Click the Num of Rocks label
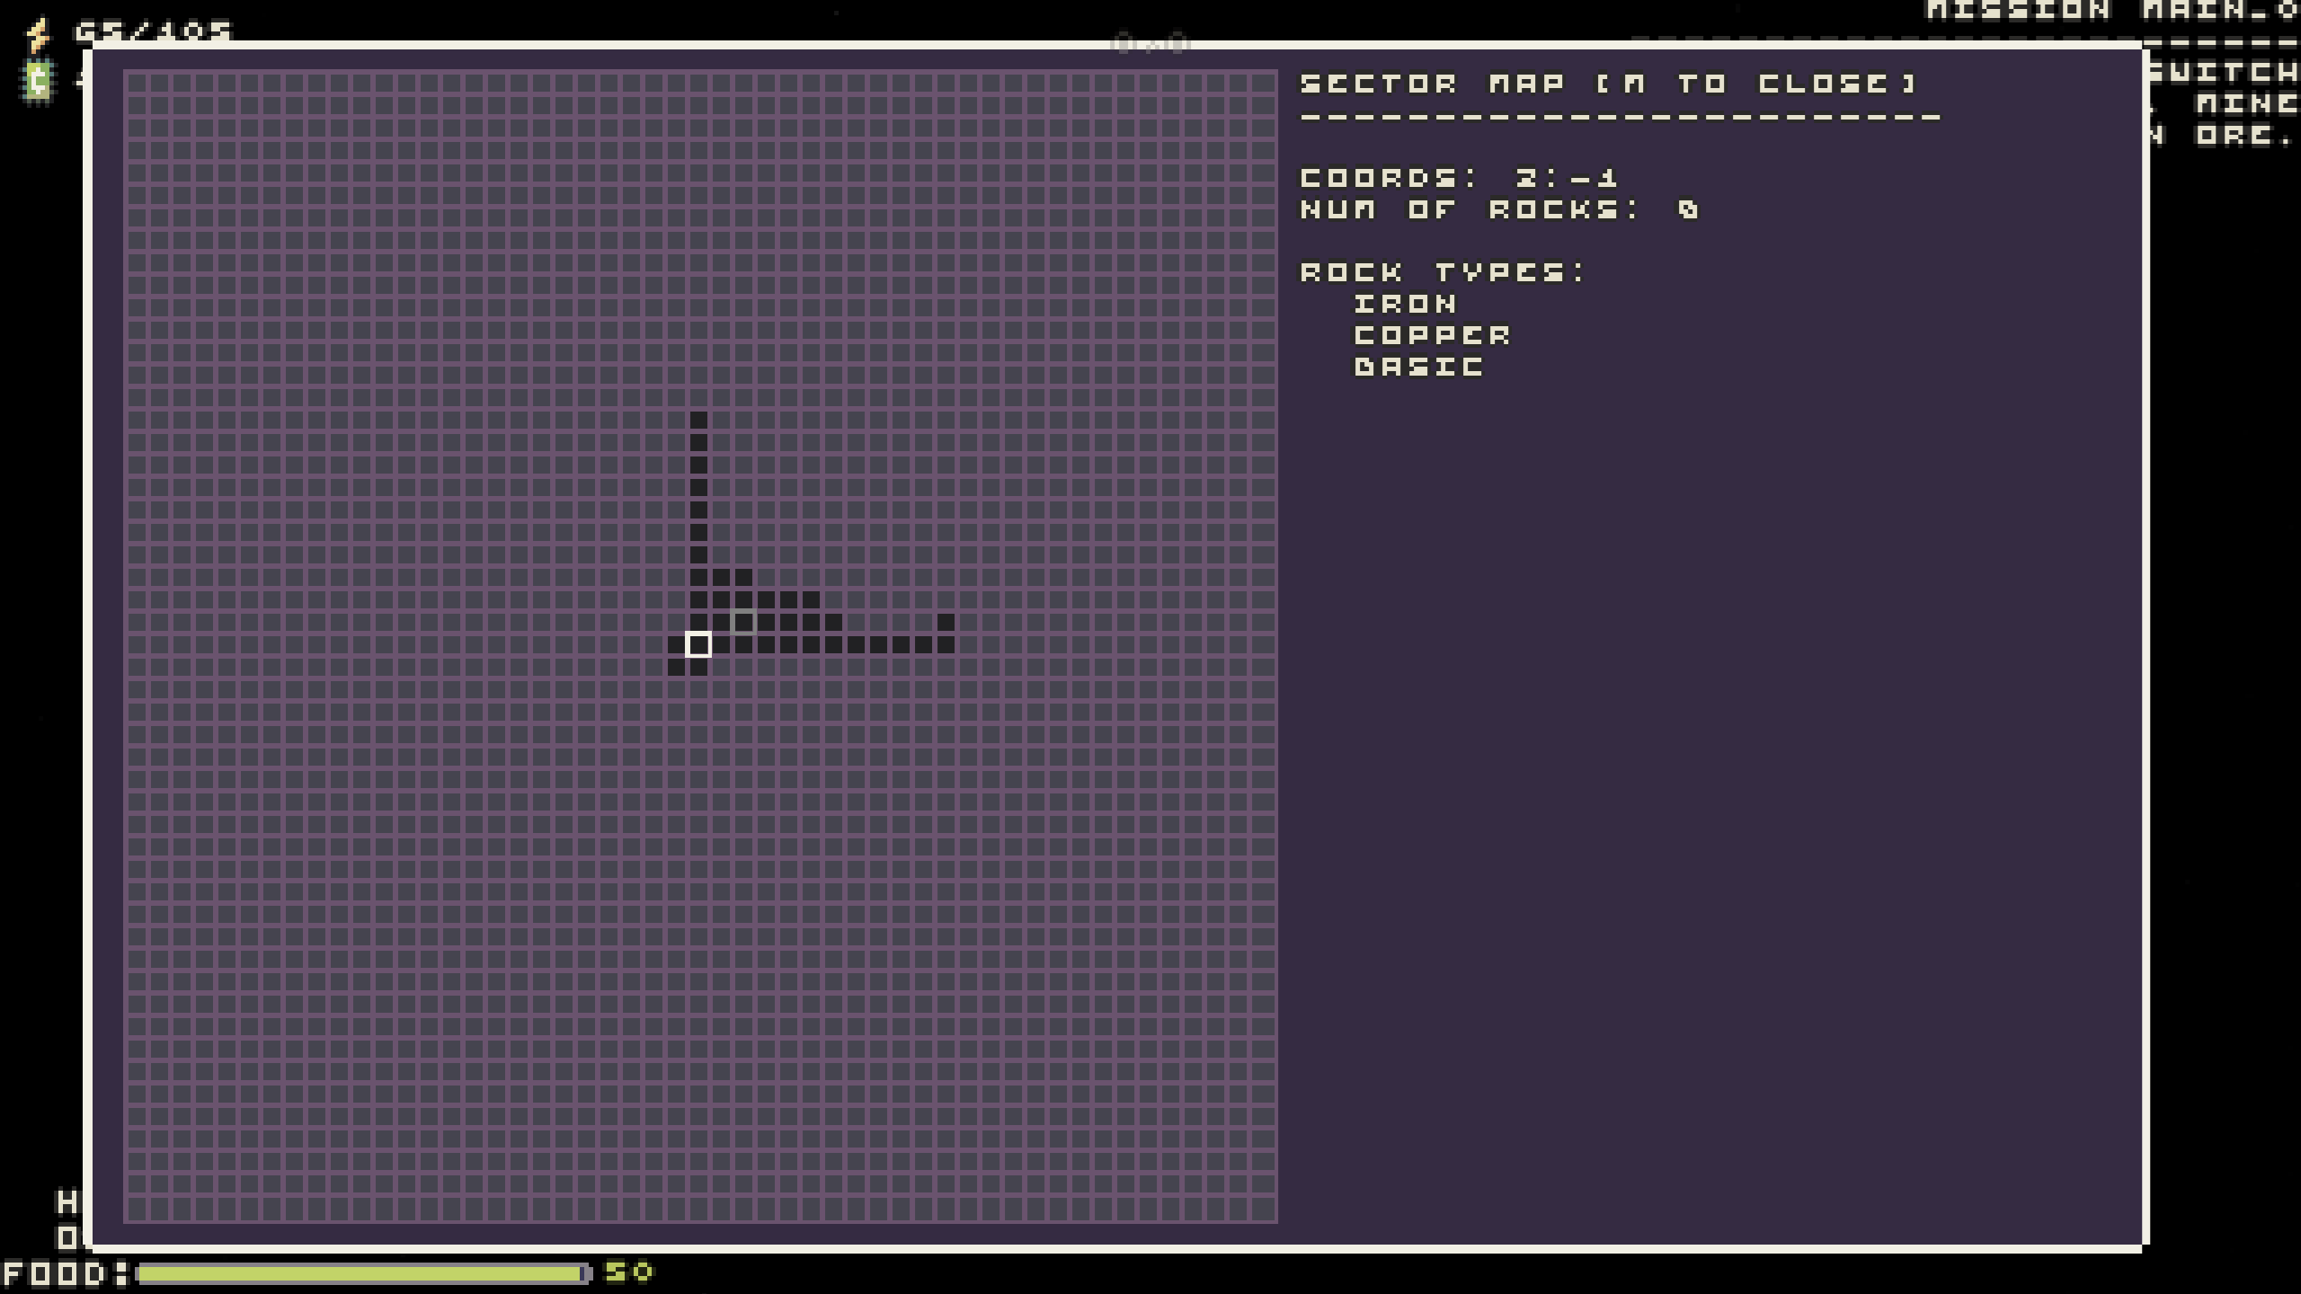This screenshot has height=1294, width=2301. pos(1470,209)
